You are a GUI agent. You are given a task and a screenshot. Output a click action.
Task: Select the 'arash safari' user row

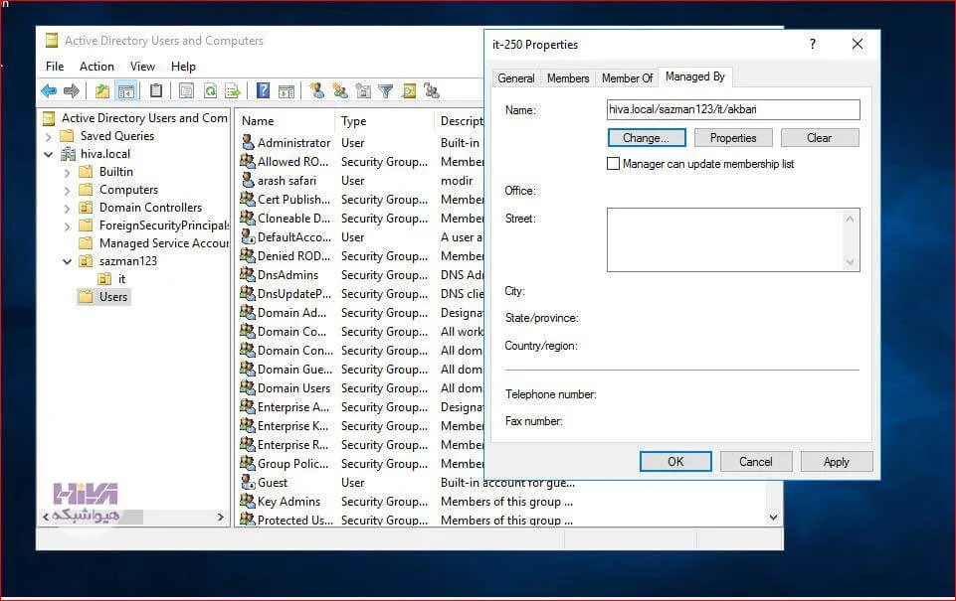pos(287,181)
